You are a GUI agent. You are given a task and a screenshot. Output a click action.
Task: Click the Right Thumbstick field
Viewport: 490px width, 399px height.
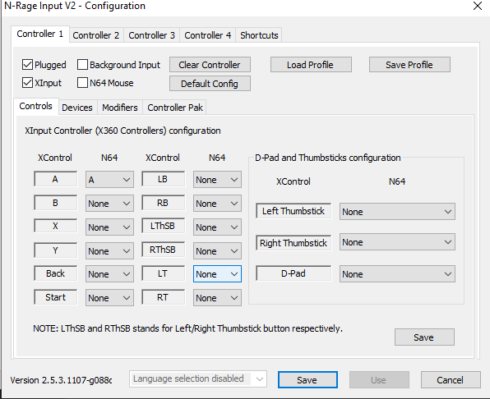(x=294, y=243)
